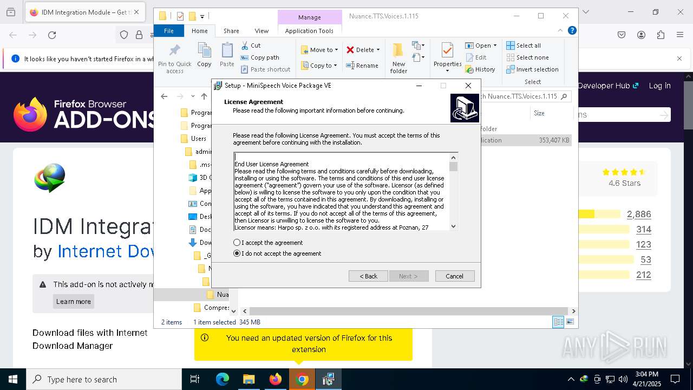This screenshot has height=390, width=693.
Task: Click the taskbar search box
Action: [x=104, y=379]
